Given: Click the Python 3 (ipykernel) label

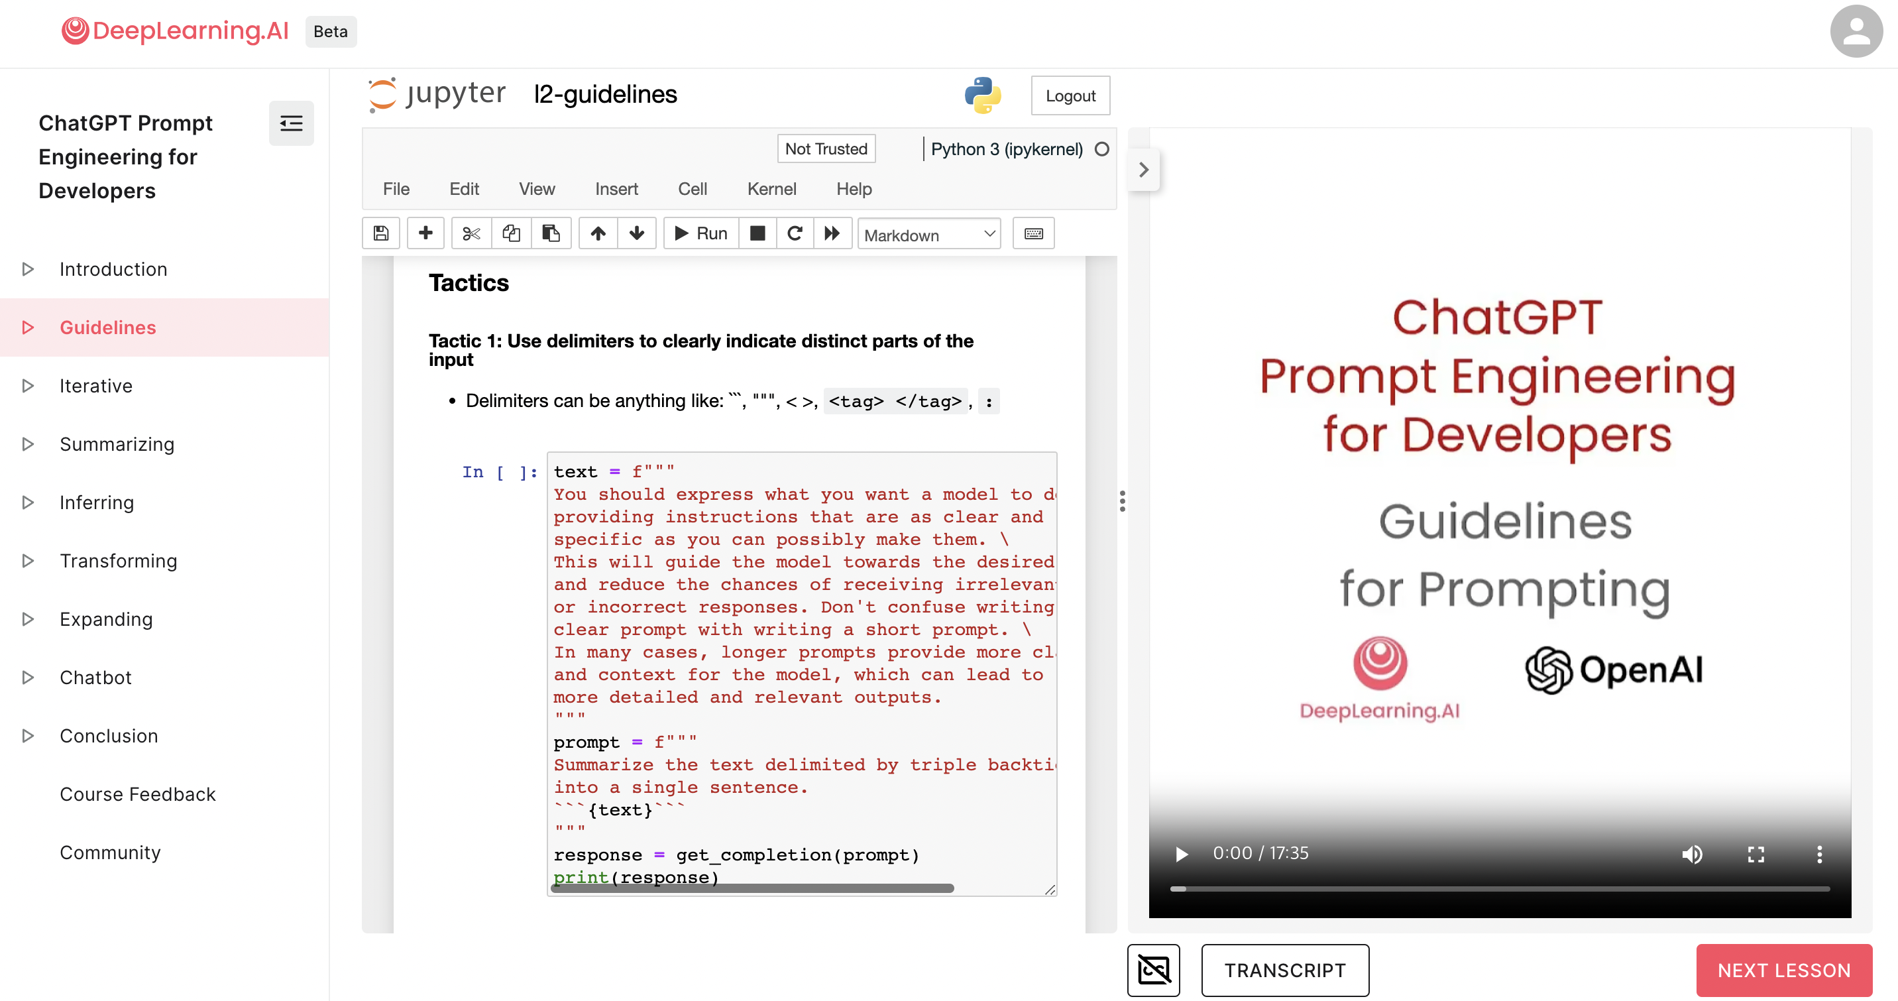Looking at the screenshot, I should click(x=1007, y=149).
